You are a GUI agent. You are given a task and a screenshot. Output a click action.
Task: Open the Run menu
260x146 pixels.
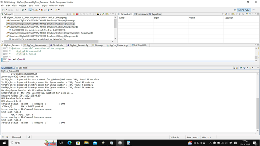pyautogui.click(x=37, y=6)
